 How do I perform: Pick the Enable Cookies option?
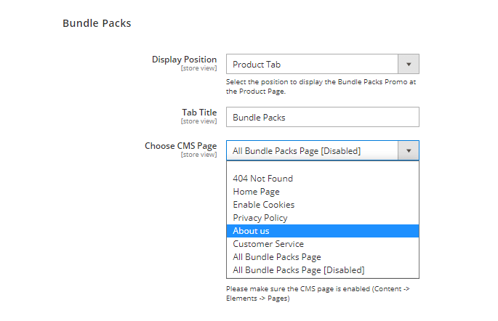[x=263, y=205]
